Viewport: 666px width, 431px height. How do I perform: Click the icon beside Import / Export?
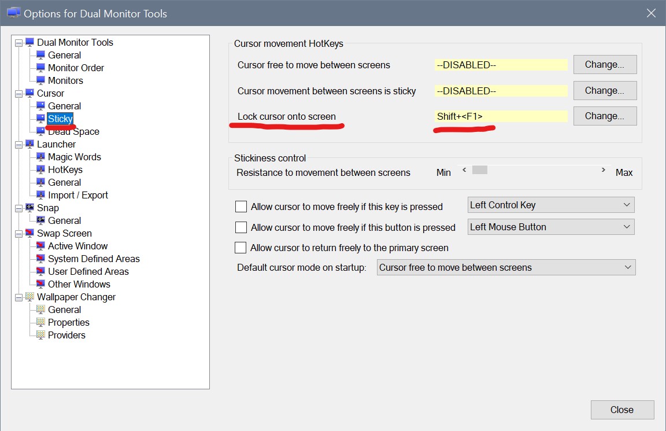click(x=40, y=195)
